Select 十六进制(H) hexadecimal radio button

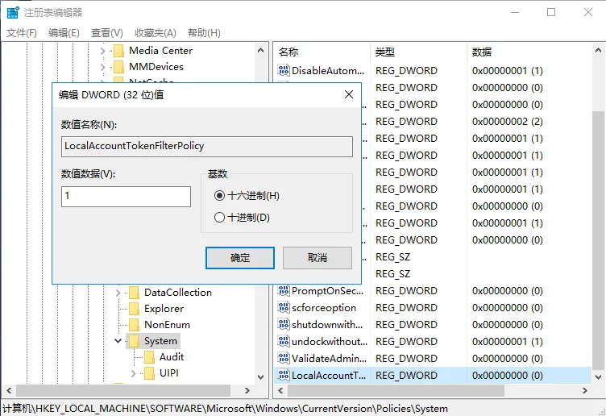tap(219, 196)
